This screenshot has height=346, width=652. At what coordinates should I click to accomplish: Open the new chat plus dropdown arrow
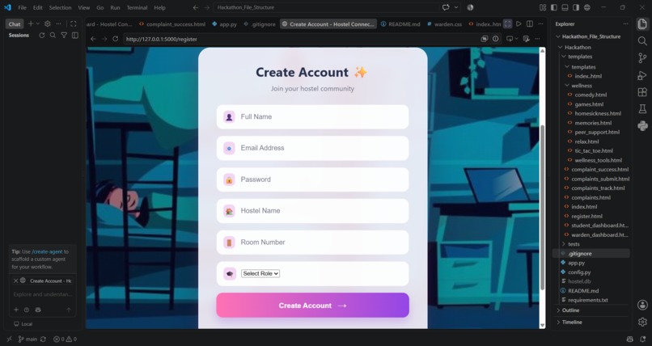38,24
